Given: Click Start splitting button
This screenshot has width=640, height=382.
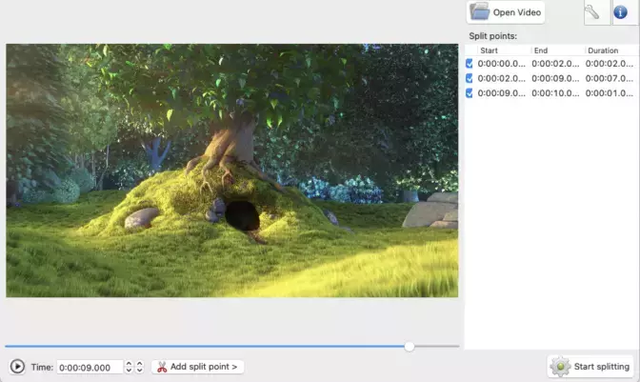Looking at the screenshot, I should coord(590,367).
